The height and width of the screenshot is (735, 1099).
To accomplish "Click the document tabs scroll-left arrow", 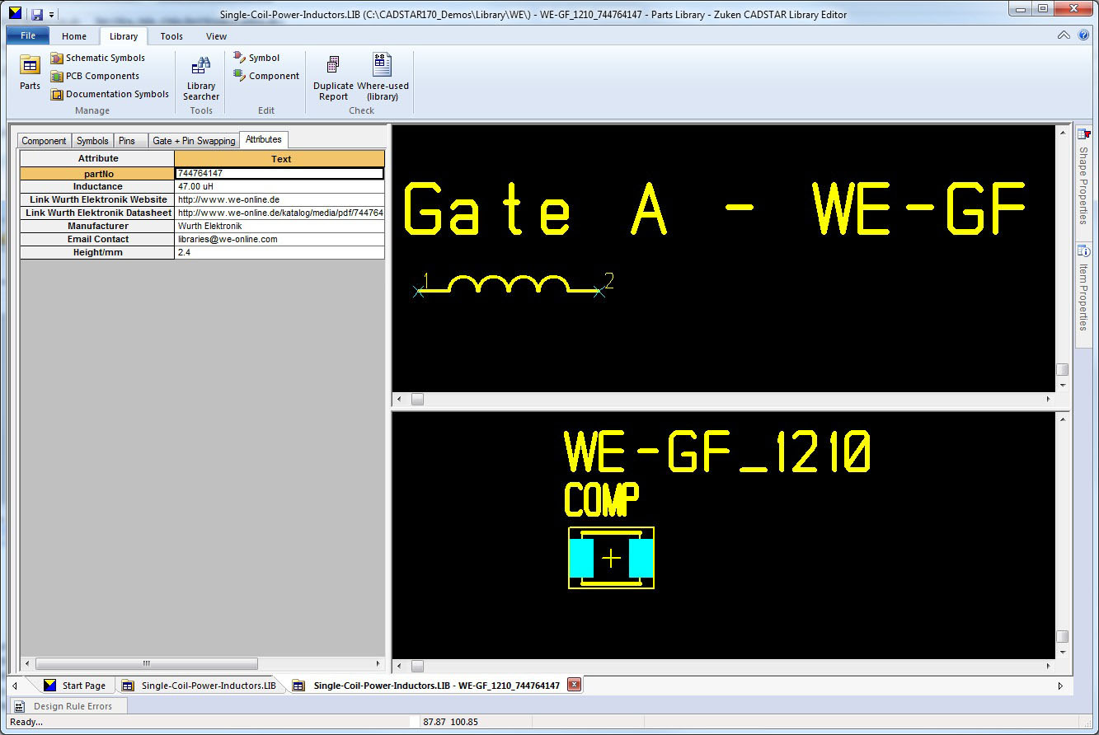I will click(x=15, y=686).
